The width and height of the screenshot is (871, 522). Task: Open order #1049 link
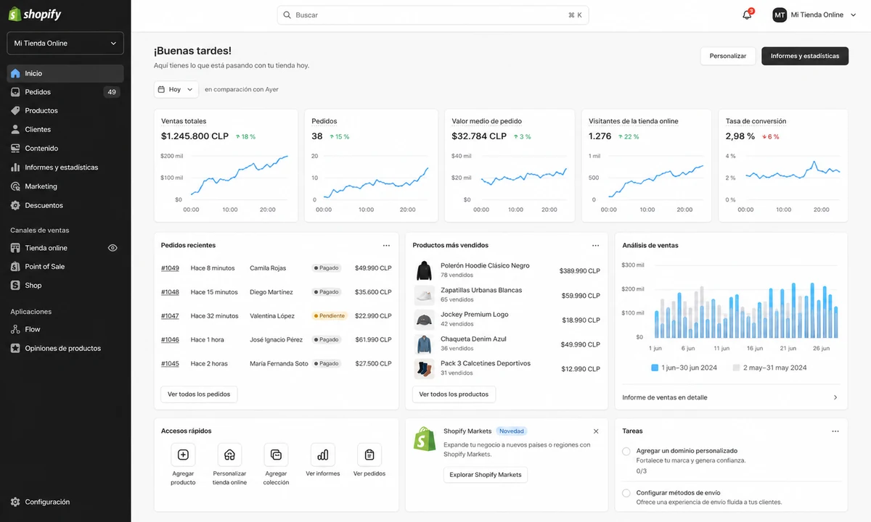tap(170, 268)
